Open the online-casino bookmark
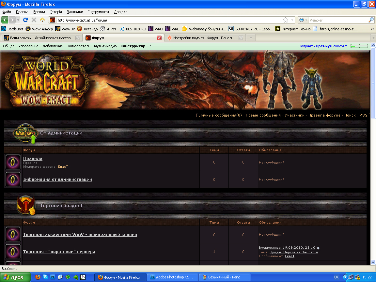This screenshot has width=376, height=282. click(x=335, y=29)
